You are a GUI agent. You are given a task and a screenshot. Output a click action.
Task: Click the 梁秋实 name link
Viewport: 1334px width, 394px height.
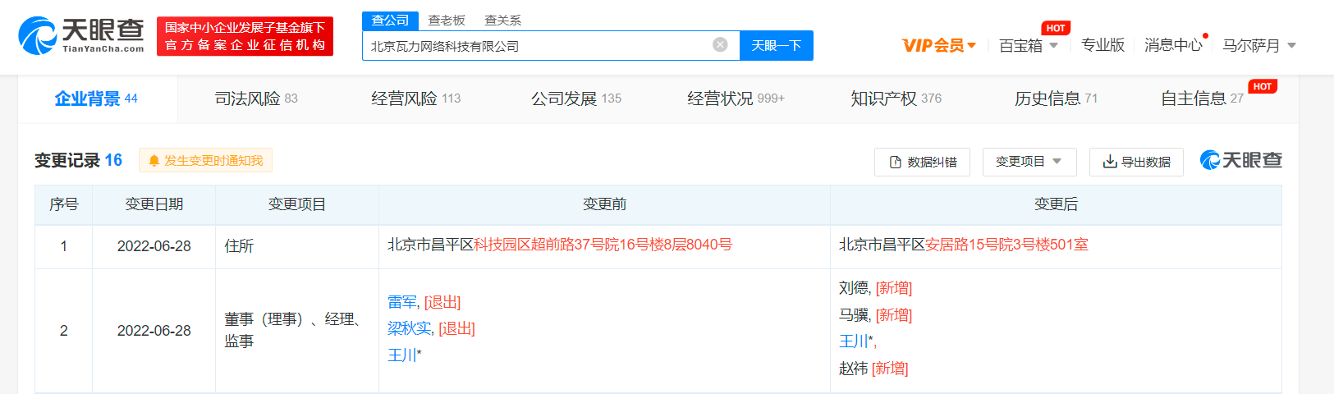point(409,328)
